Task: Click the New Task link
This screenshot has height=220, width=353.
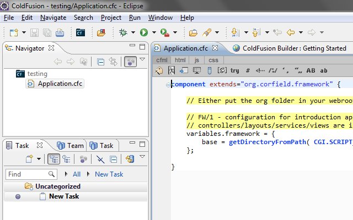Action: [x=109, y=174]
